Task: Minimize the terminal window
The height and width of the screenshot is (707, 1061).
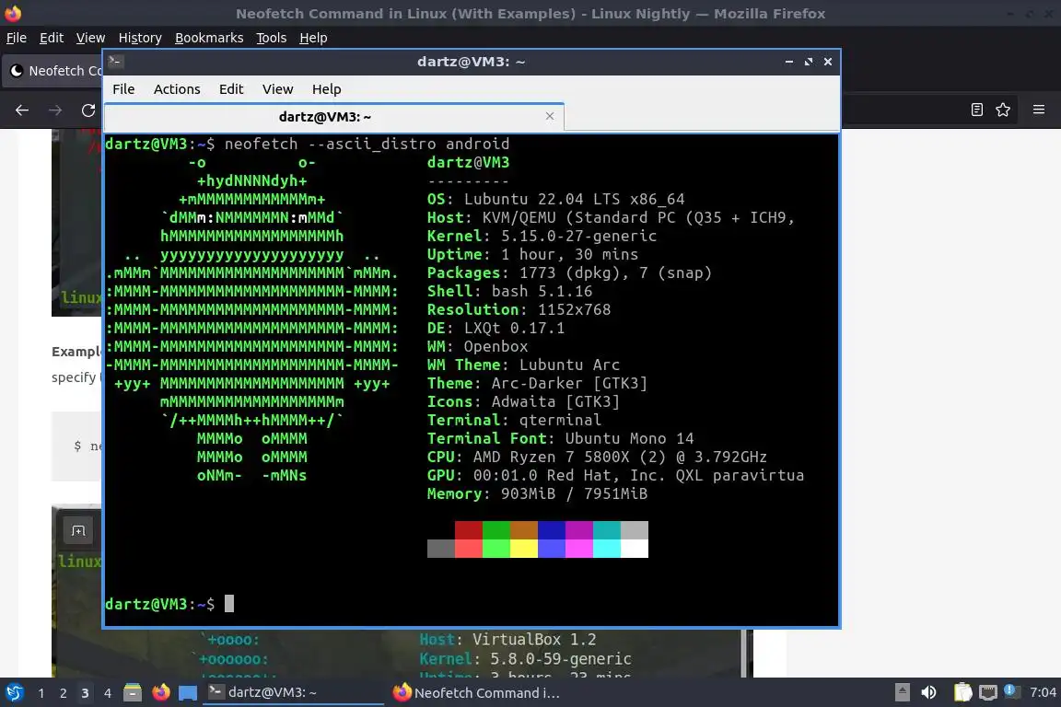Action: [x=789, y=62]
